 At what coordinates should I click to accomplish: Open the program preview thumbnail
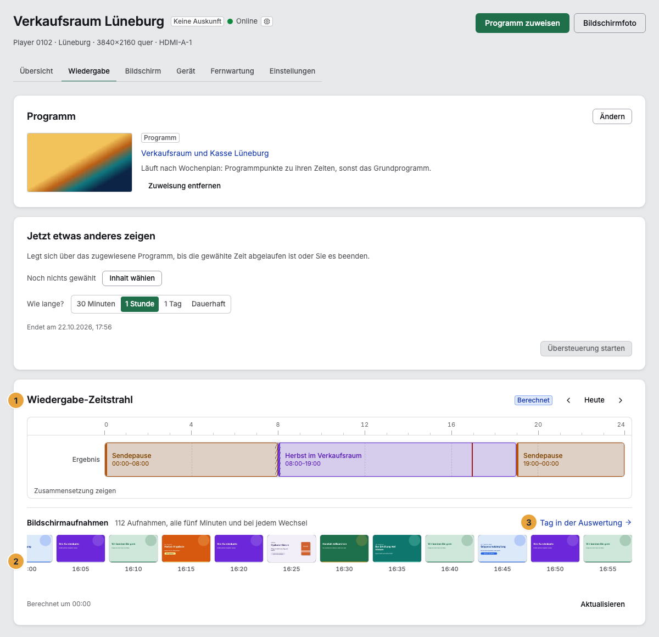tap(80, 163)
